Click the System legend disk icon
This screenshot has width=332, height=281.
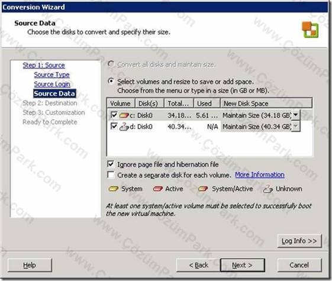pyautogui.click(x=114, y=189)
